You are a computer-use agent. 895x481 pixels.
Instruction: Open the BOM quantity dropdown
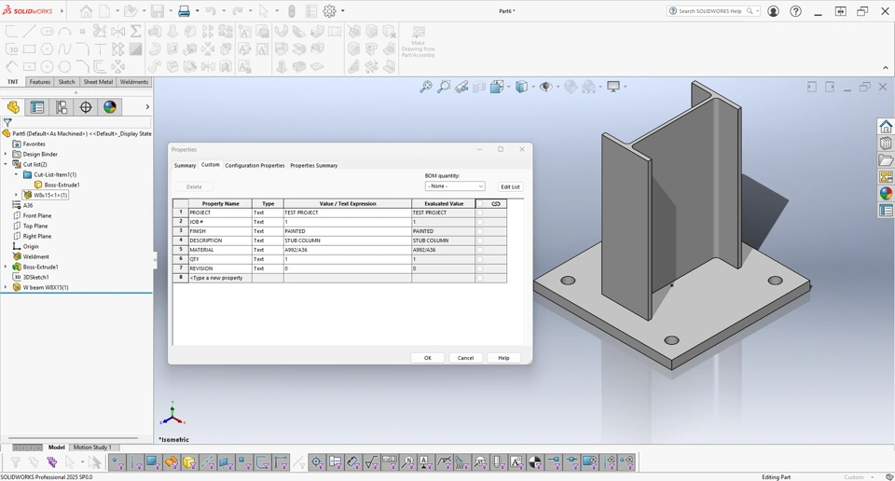click(x=455, y=186)
